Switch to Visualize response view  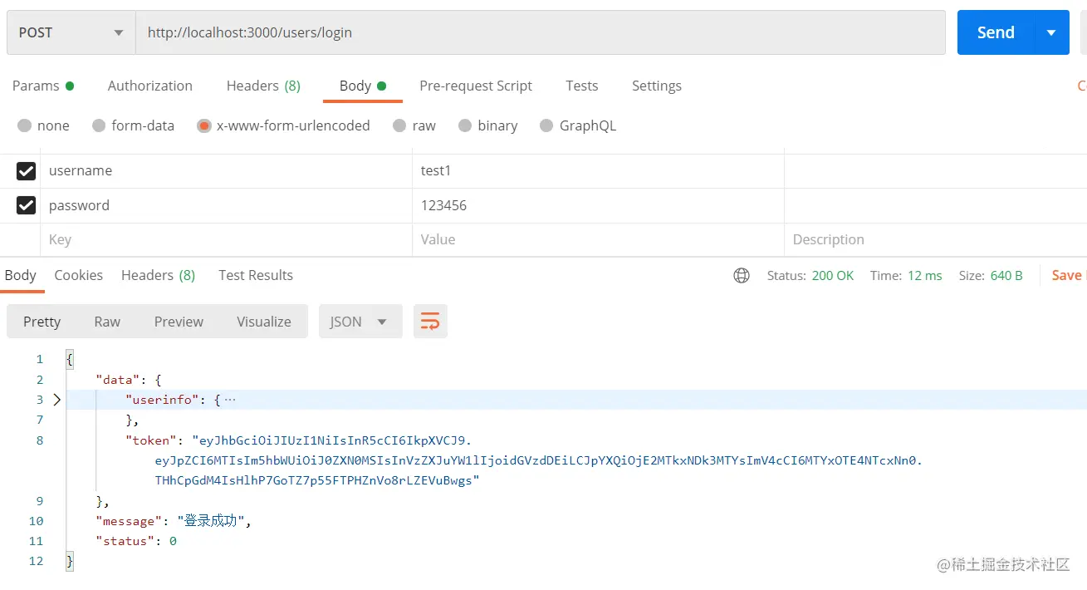264,322
